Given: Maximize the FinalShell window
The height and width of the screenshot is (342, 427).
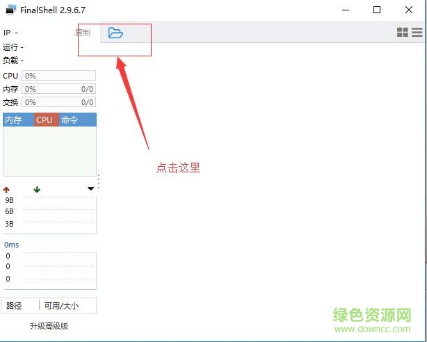Looking at the screenshot, I should point(377,10).
